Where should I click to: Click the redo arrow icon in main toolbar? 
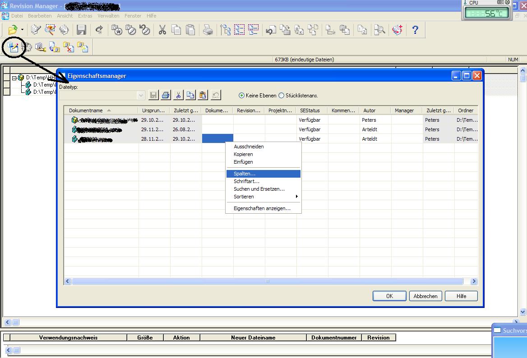pos(99,30)
